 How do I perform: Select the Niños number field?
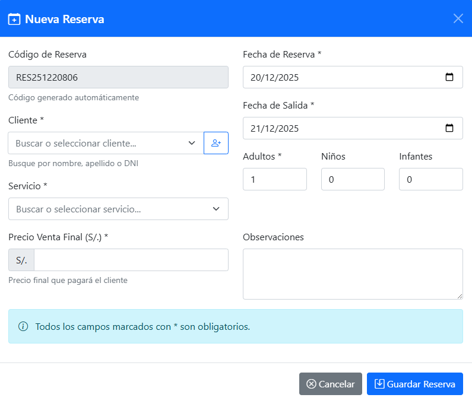point(352,179)
